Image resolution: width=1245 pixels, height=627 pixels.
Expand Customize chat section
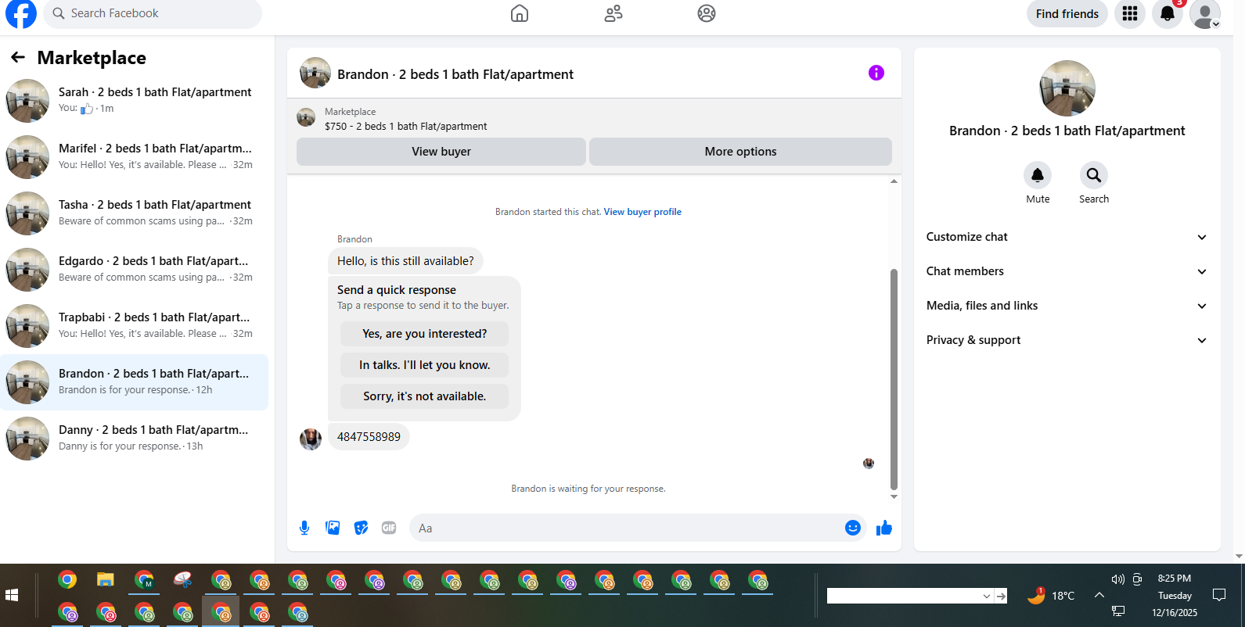tap(1067, 237)
